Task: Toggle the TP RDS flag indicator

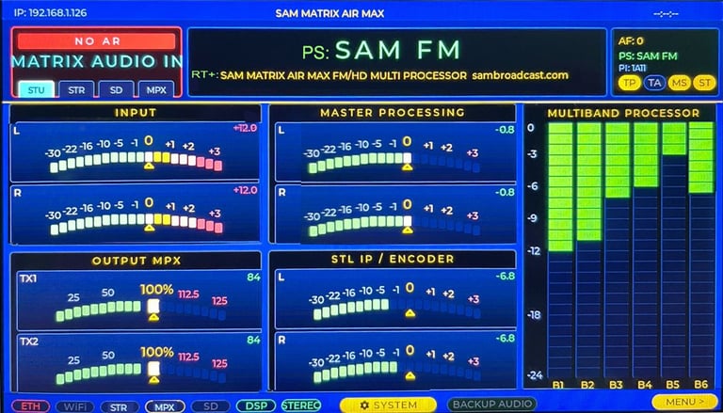Action: click(x=630, y=83)
